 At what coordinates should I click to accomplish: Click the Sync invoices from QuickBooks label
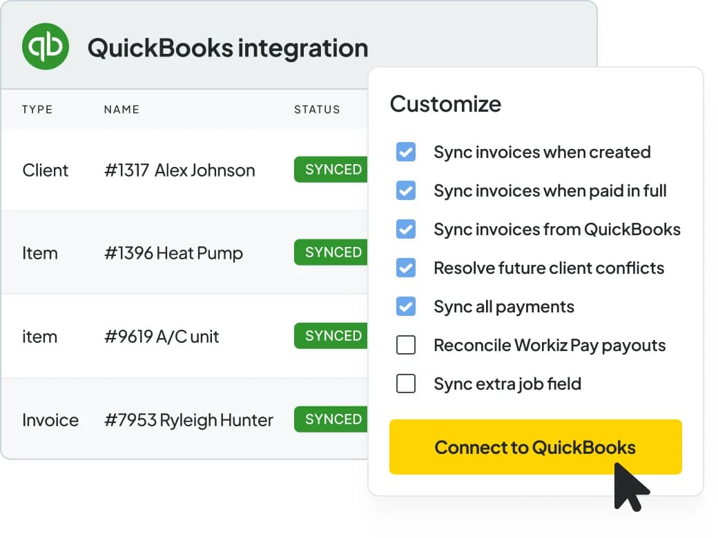click(x=557, y=229)
